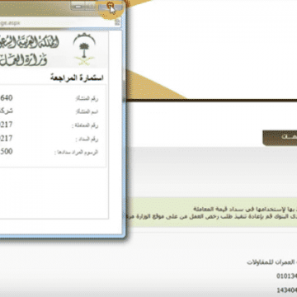Viewport: 297px width, 297px height.
Task: Click the page icon in the address bar
Action: click(117, 23)
